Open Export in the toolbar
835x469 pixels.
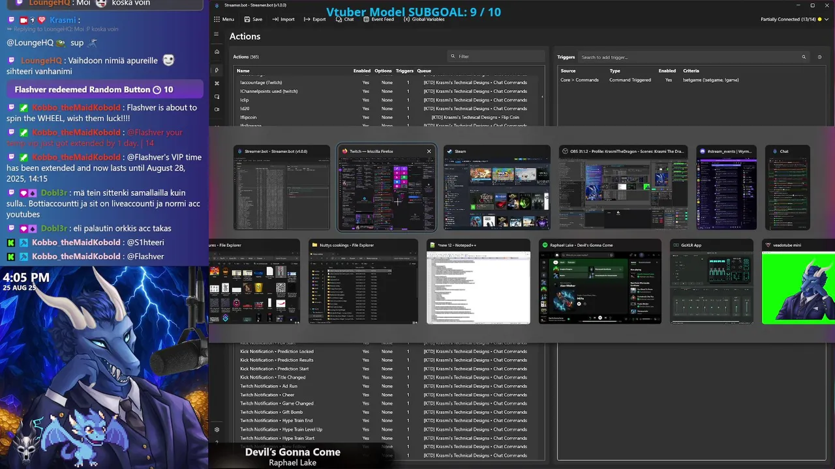point(314,19)
